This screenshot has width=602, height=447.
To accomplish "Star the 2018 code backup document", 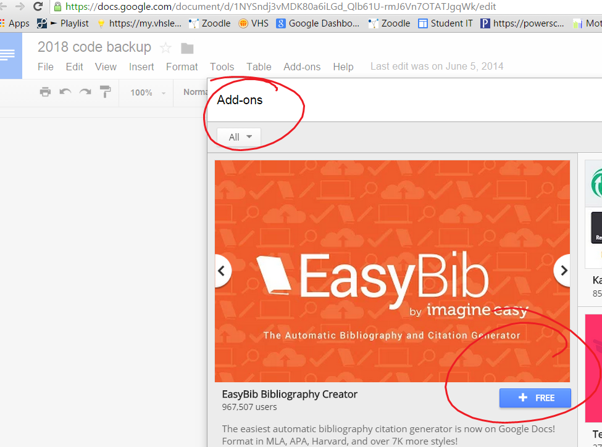I will coord(165,48).
